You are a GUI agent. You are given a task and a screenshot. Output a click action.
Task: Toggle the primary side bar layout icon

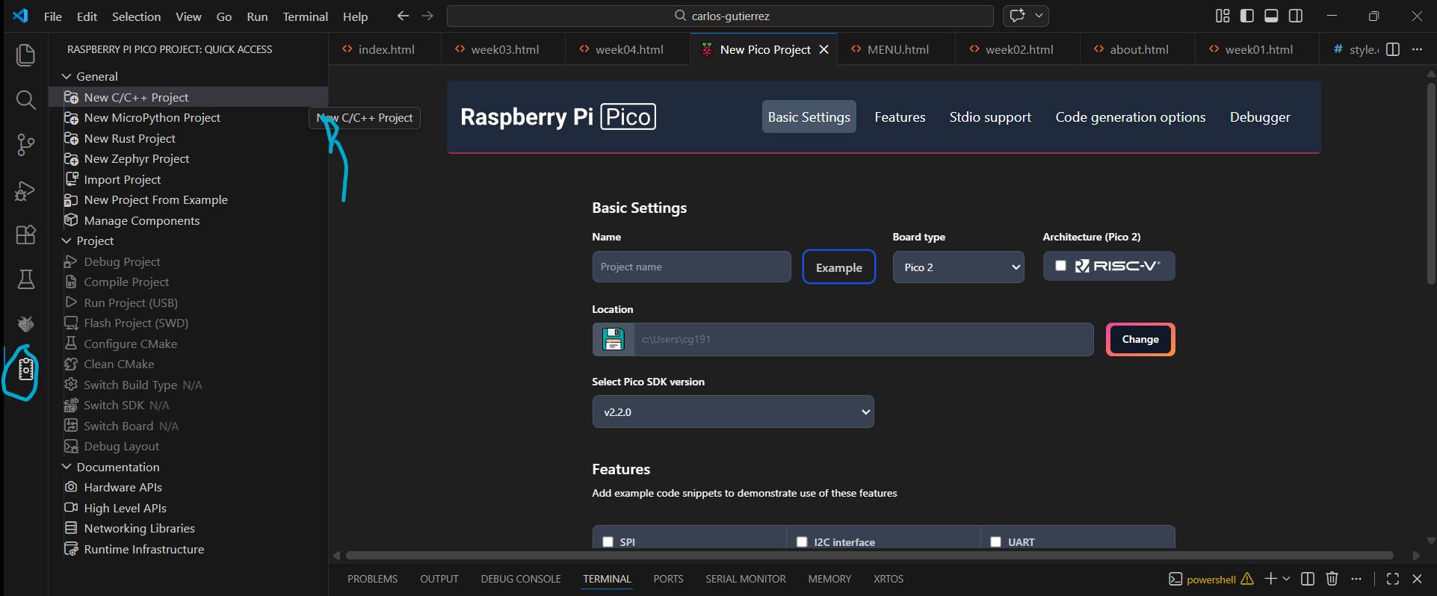[x=1247, y=16]
